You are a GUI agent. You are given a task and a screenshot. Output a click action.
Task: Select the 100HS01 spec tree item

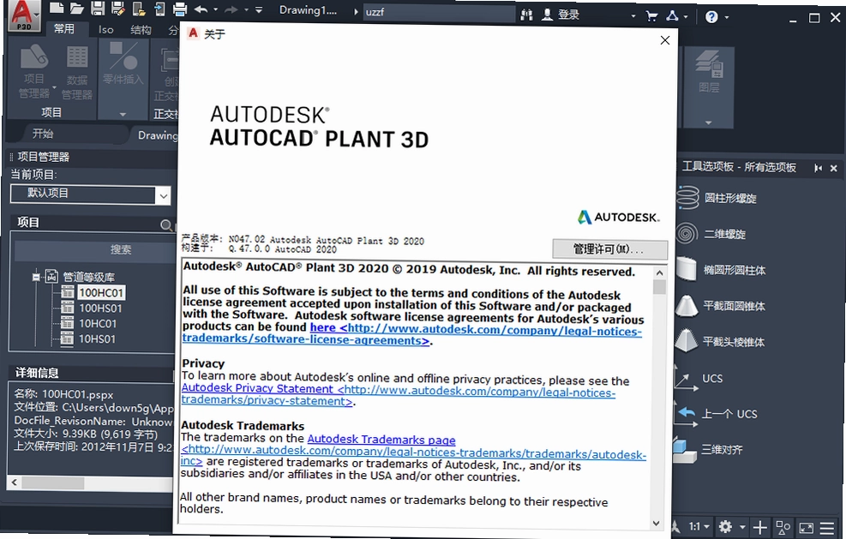tap(100, 308)
